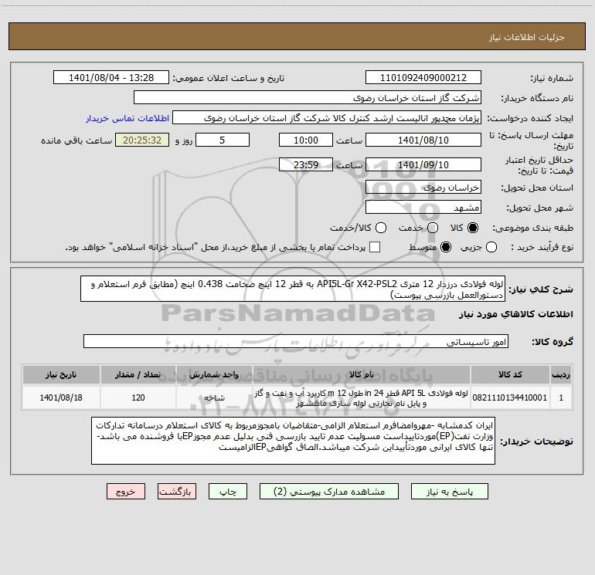The width and height of the screenshot is (595, 575).
Task: Click the need date cell 1401/08/18
Action: click(61, 397)
